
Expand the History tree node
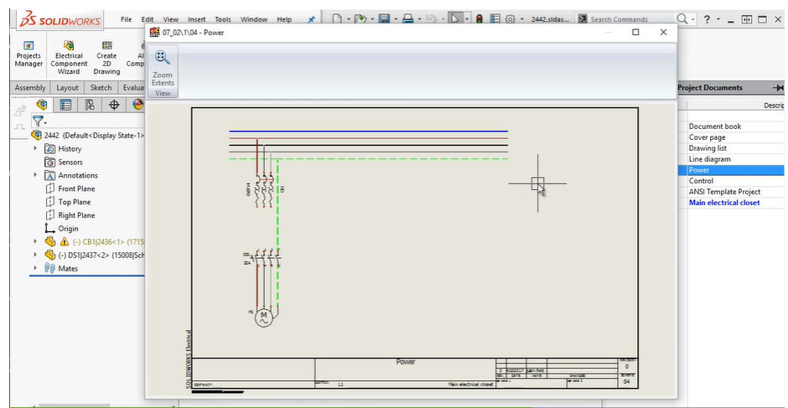pyautogui.click(x=35, y=148)
